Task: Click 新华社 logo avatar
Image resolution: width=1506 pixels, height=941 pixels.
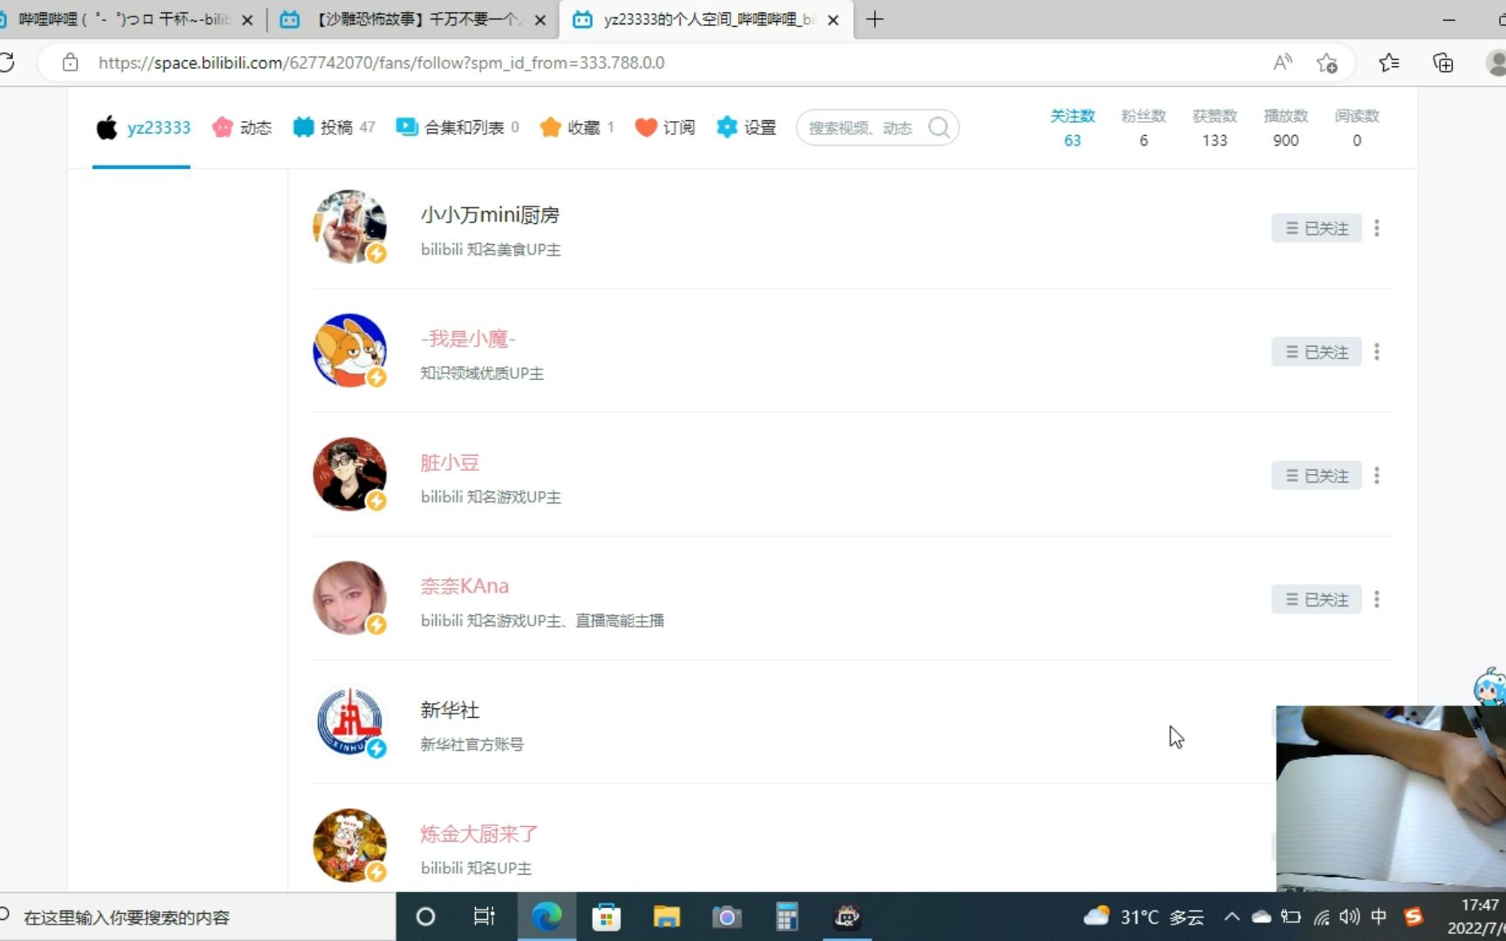Action: pyautogui.click(x=349, y=721)
